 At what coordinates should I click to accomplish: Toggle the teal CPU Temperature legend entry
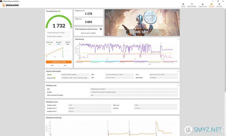[98, 62]
